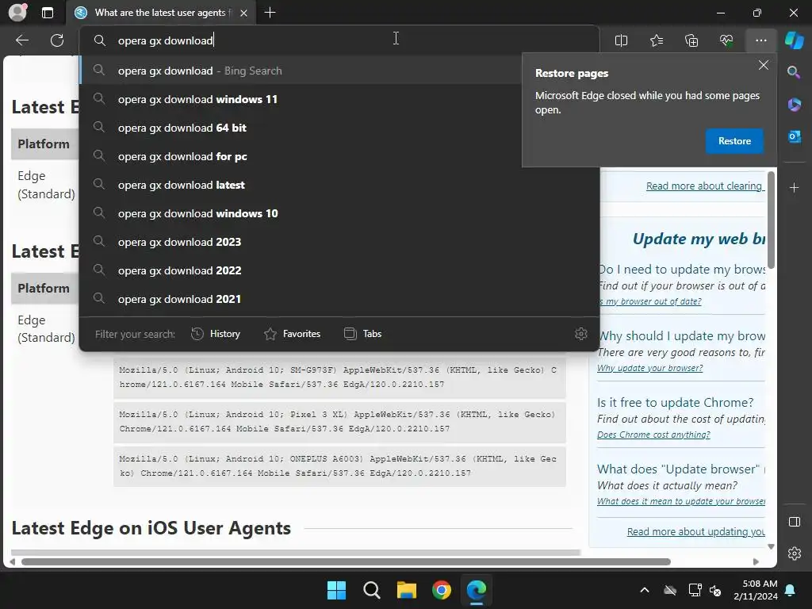Open File Explorer from taskbar
The image size is (812, 609).
(x=407, y=590)
